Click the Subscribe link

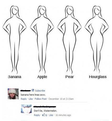tap(40, 91)
